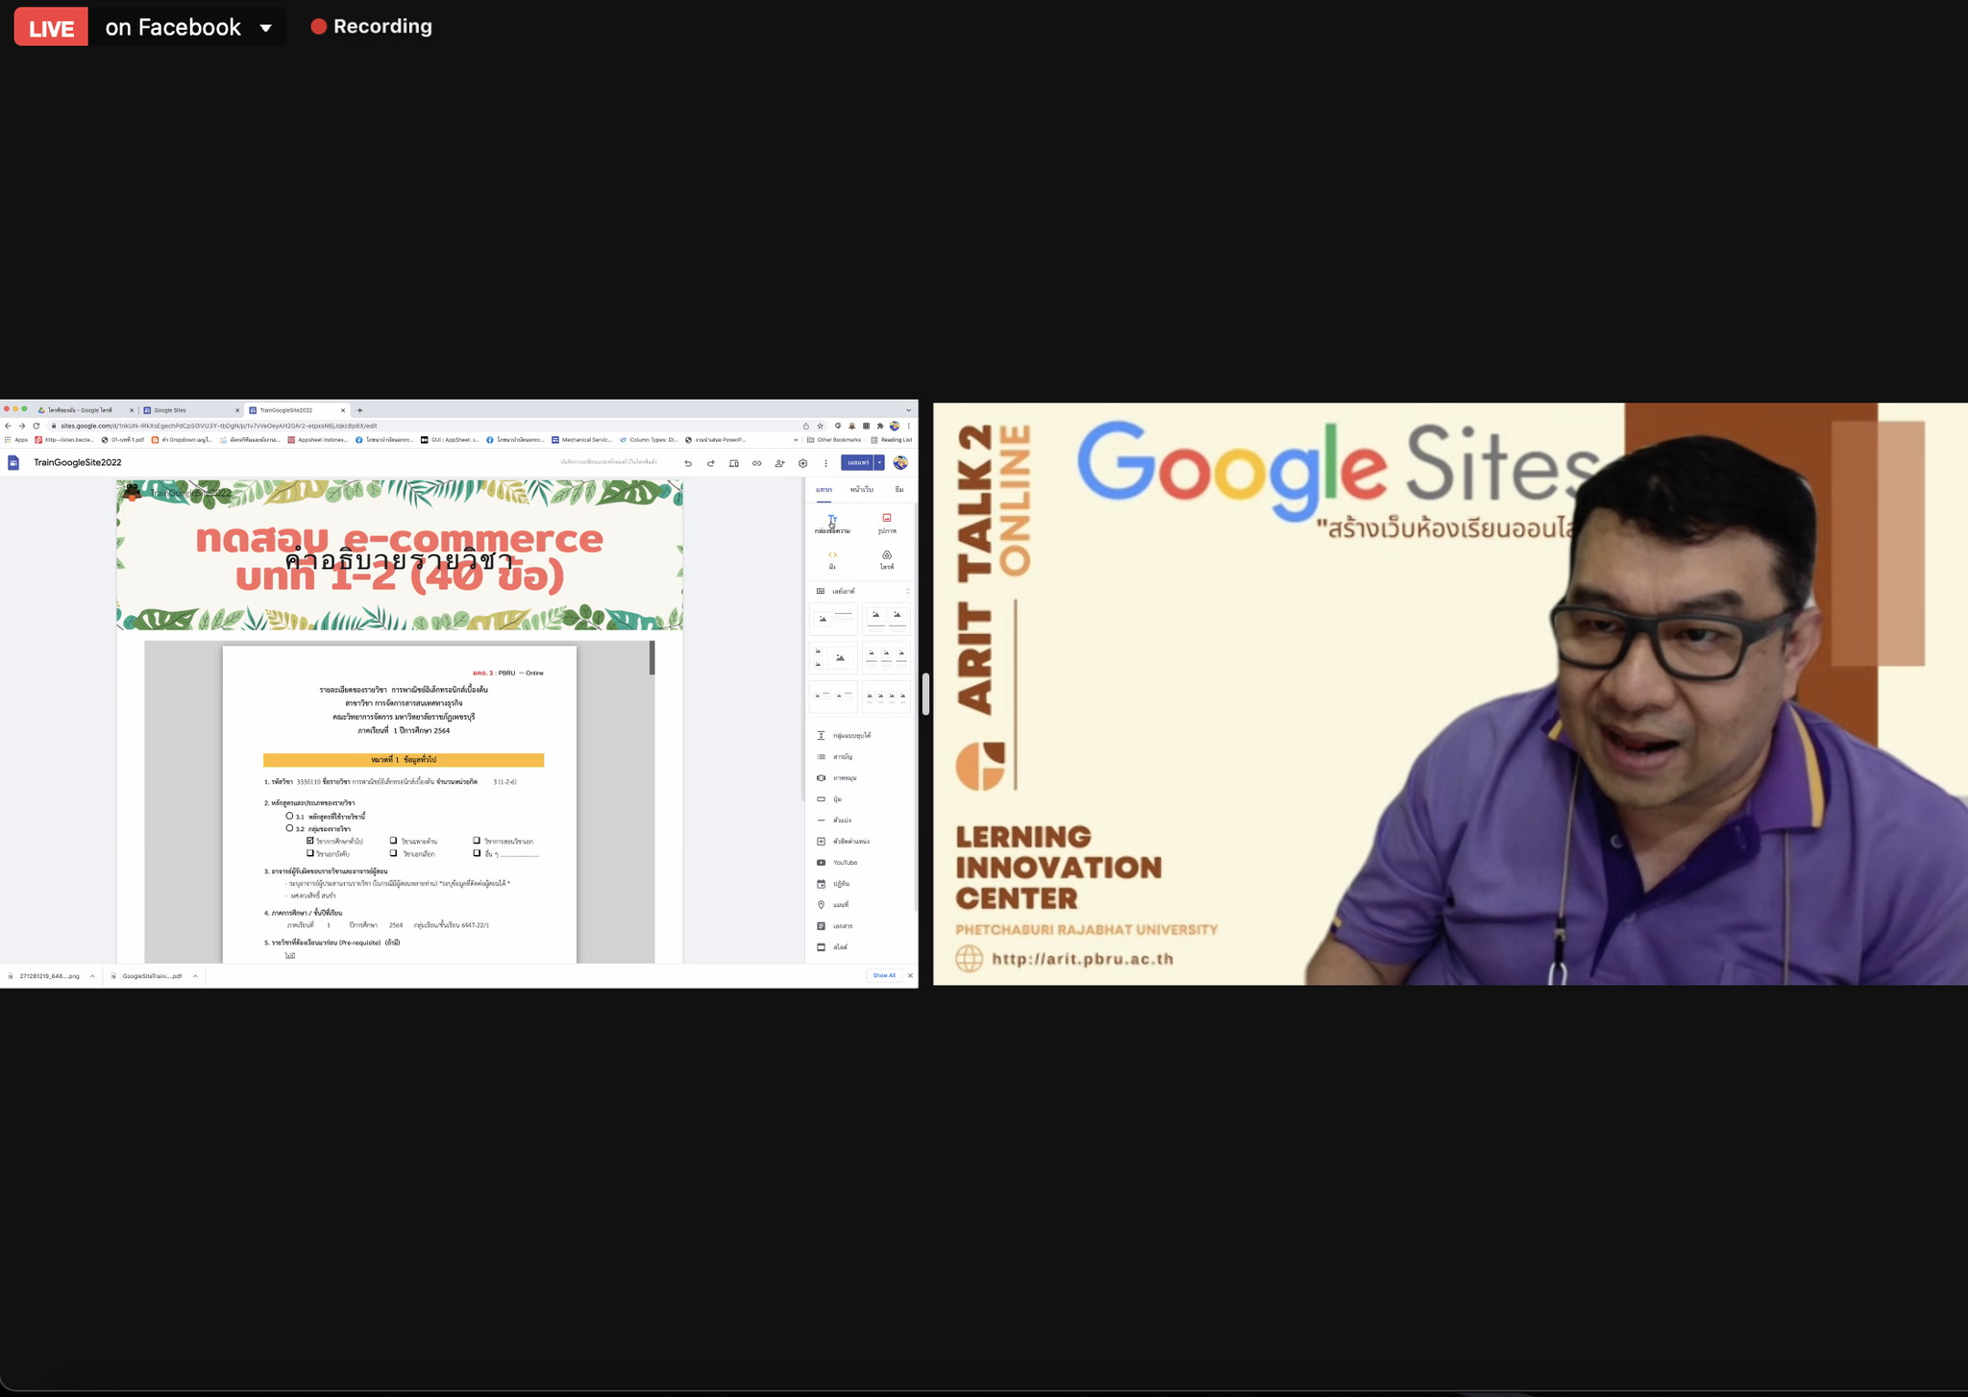Open the LIVE on Facebook dropdown arrow
The width and height of the screenshot is (1968, 1397).
(266, 28)
